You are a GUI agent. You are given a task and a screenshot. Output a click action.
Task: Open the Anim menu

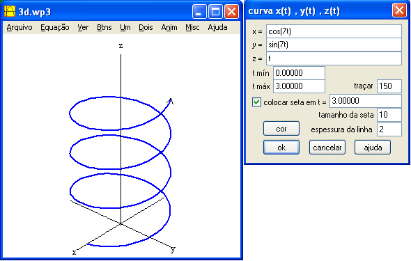[x=169, y=27]
